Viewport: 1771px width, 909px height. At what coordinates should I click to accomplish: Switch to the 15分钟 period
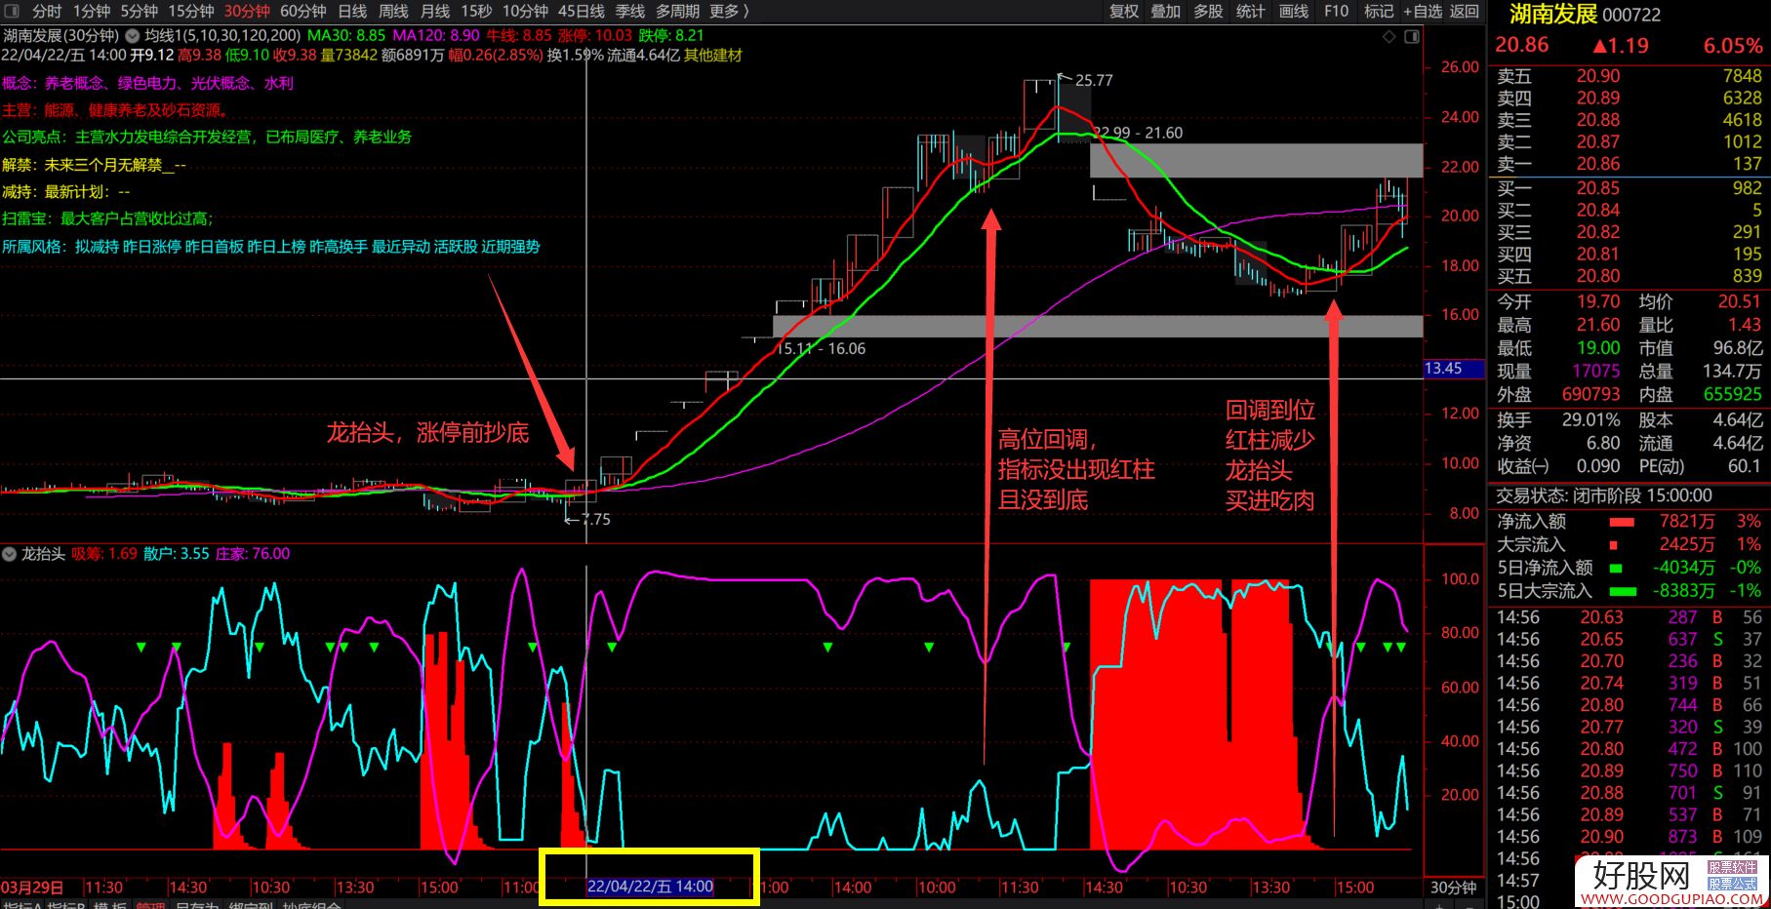191,11
